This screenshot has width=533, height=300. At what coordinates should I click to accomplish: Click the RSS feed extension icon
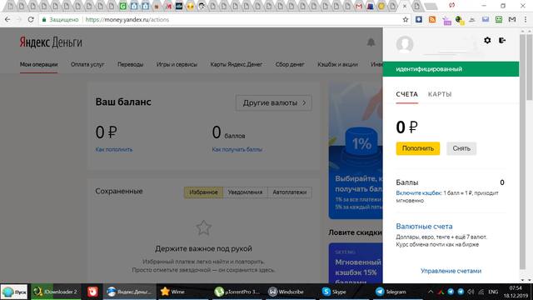pyautogui.click(x=432, y=20)
